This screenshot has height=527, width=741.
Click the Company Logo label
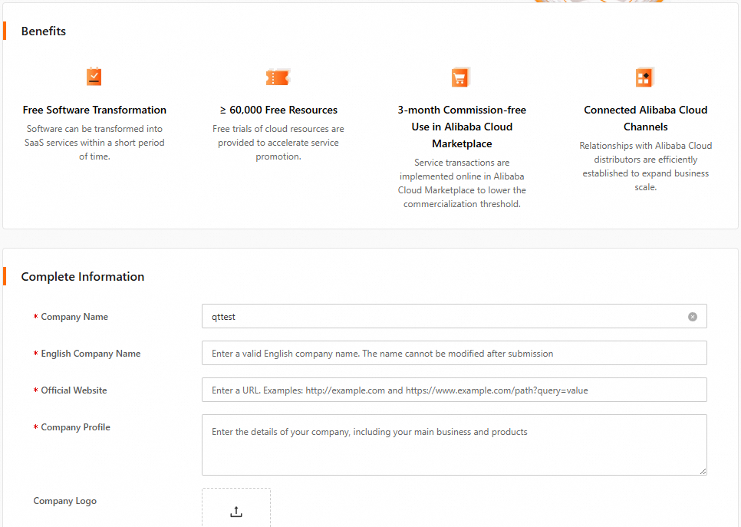click(64, 501)
